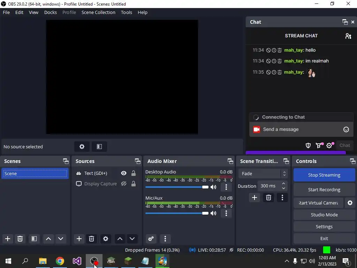Click the Send a message field
The image size is (357, 268).
pyautogui.click(x=301, y=129)
